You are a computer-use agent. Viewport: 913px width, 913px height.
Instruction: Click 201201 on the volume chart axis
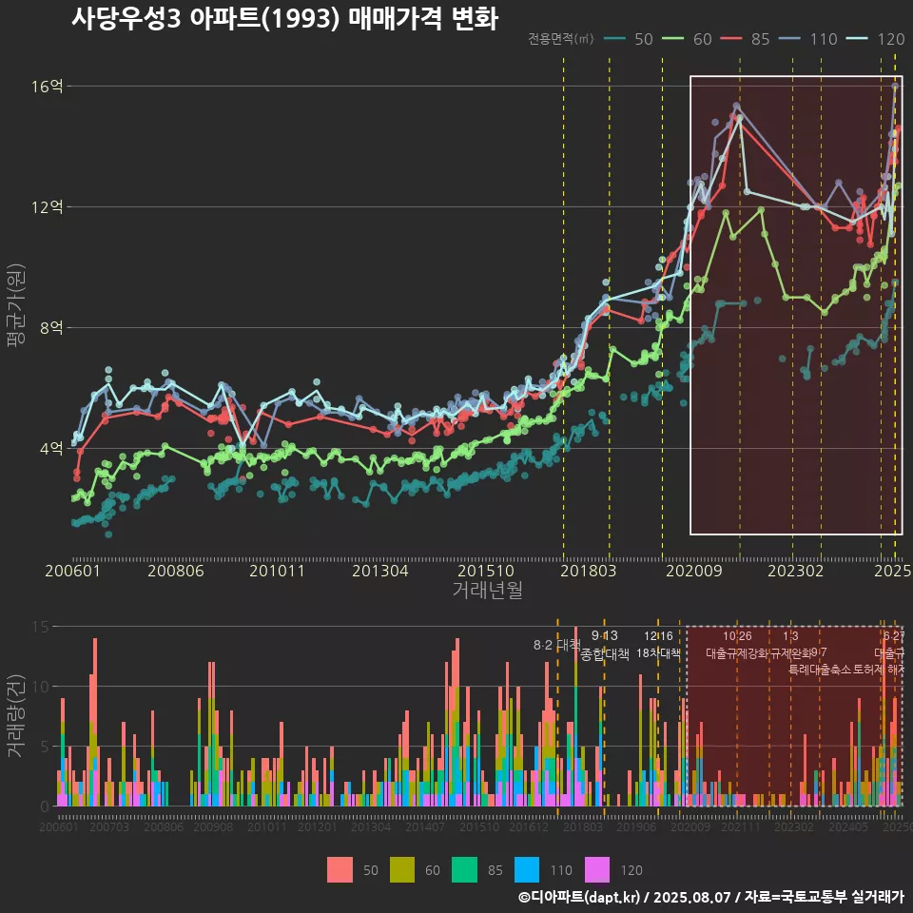click(318, 826)
